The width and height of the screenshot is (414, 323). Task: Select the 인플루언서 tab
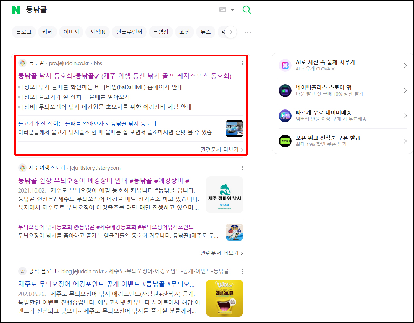(129, 32)
